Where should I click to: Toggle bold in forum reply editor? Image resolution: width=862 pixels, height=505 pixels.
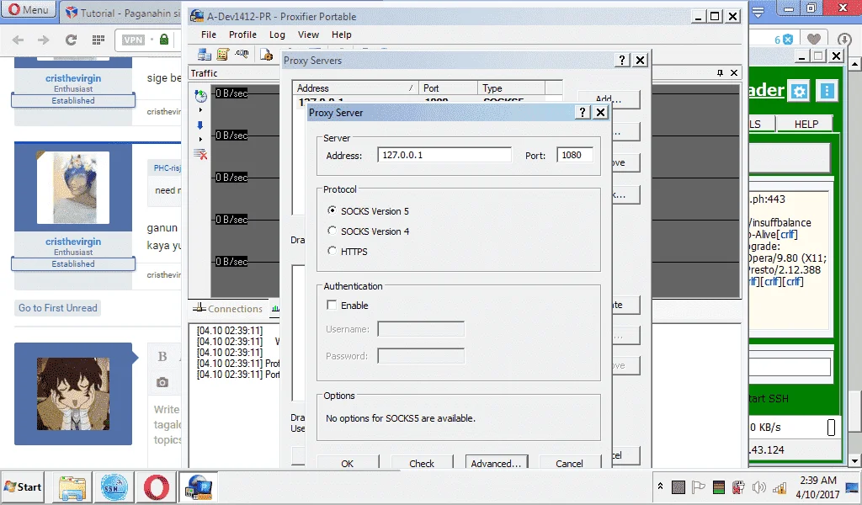(162, 357)
